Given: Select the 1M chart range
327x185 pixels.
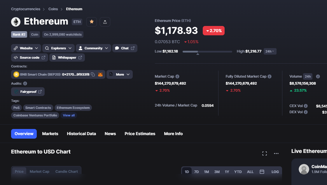Looking at the screenshot, I should 207,172.
